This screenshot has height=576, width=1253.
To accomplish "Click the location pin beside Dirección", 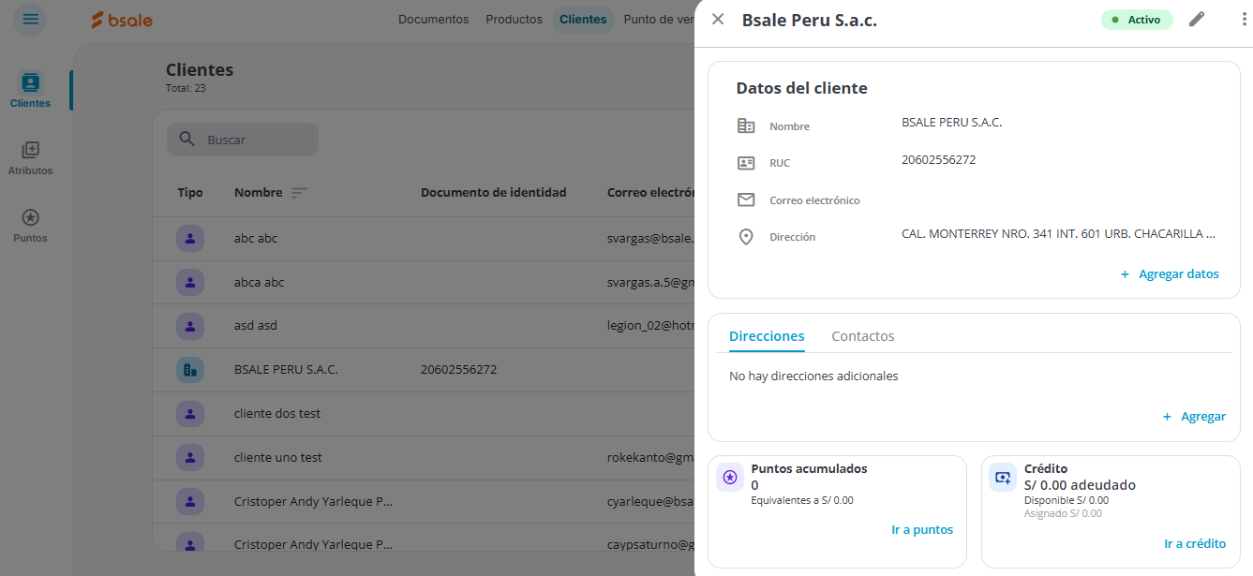I will [746, 237].
